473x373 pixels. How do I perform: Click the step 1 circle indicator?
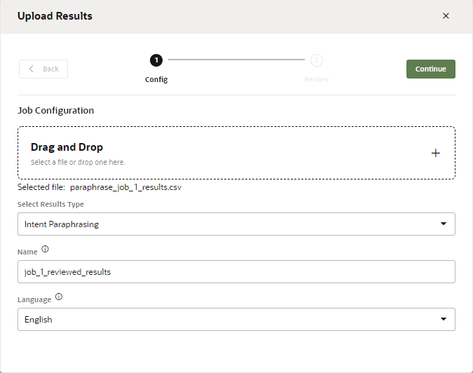pyautogui.click(x=156, y=60)
